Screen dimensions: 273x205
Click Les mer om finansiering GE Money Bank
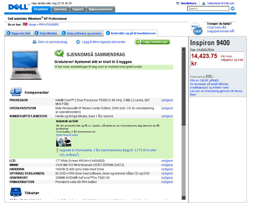[x=216, y=93]
